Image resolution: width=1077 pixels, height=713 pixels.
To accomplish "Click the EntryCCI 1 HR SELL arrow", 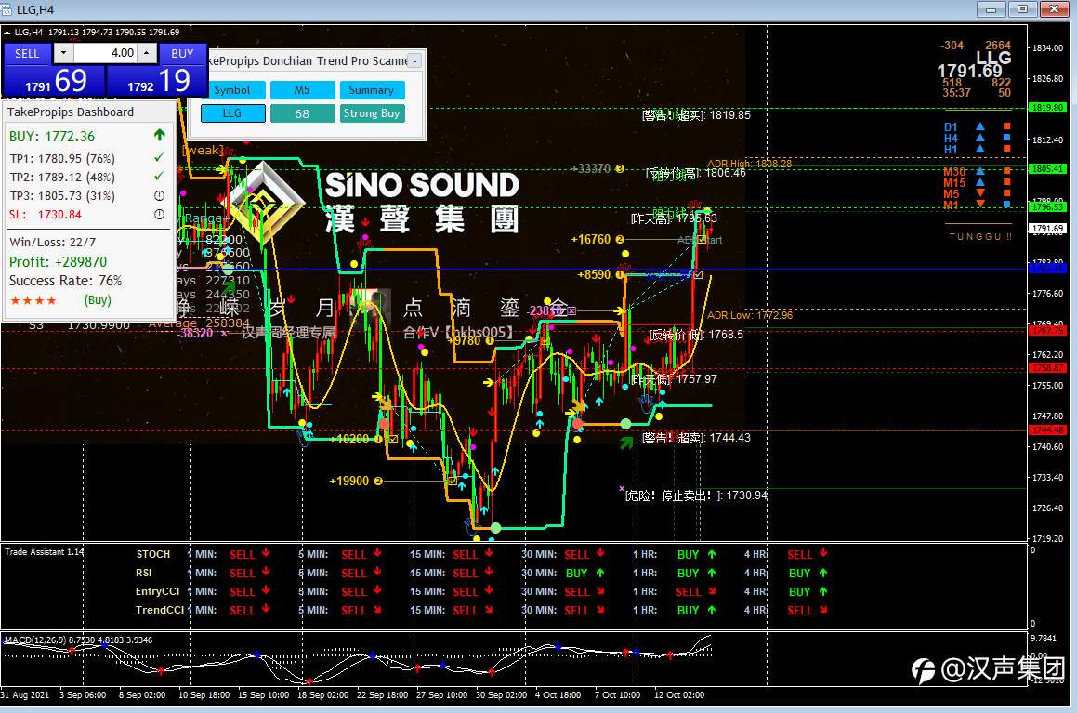I will (712, 590).
